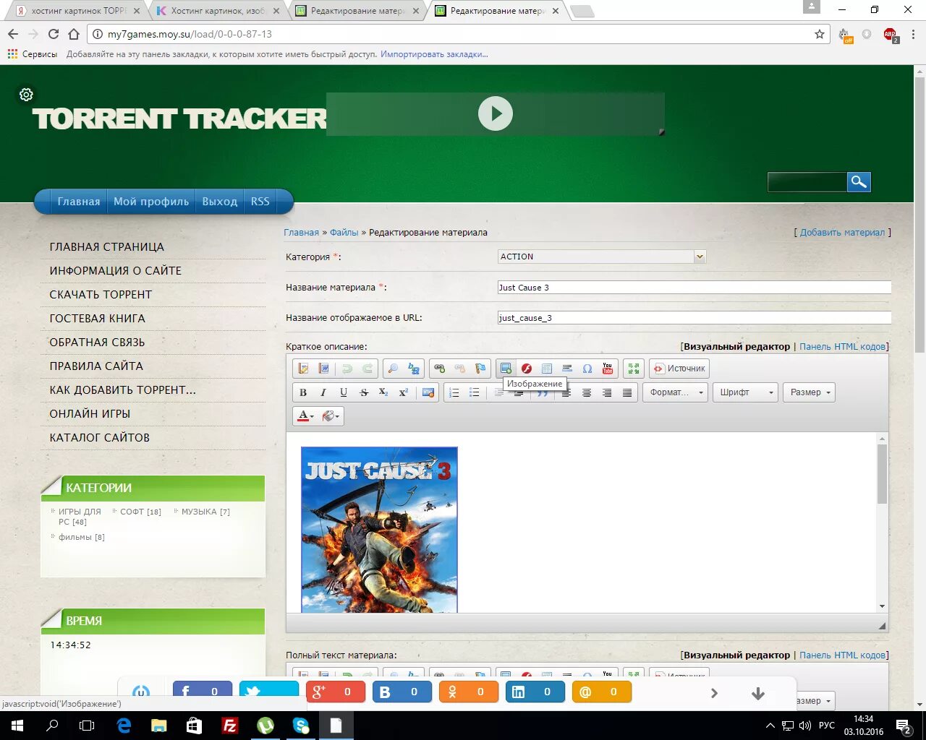The width and height of the screenshot is (926, 740).
Task: Open Мой профиль in nav bar
Action: 151,202
